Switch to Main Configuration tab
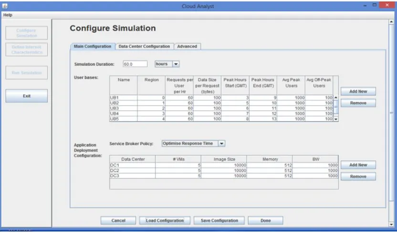This screenshot has width=397, height=232. pyautogui.click(x=93, y=47)
